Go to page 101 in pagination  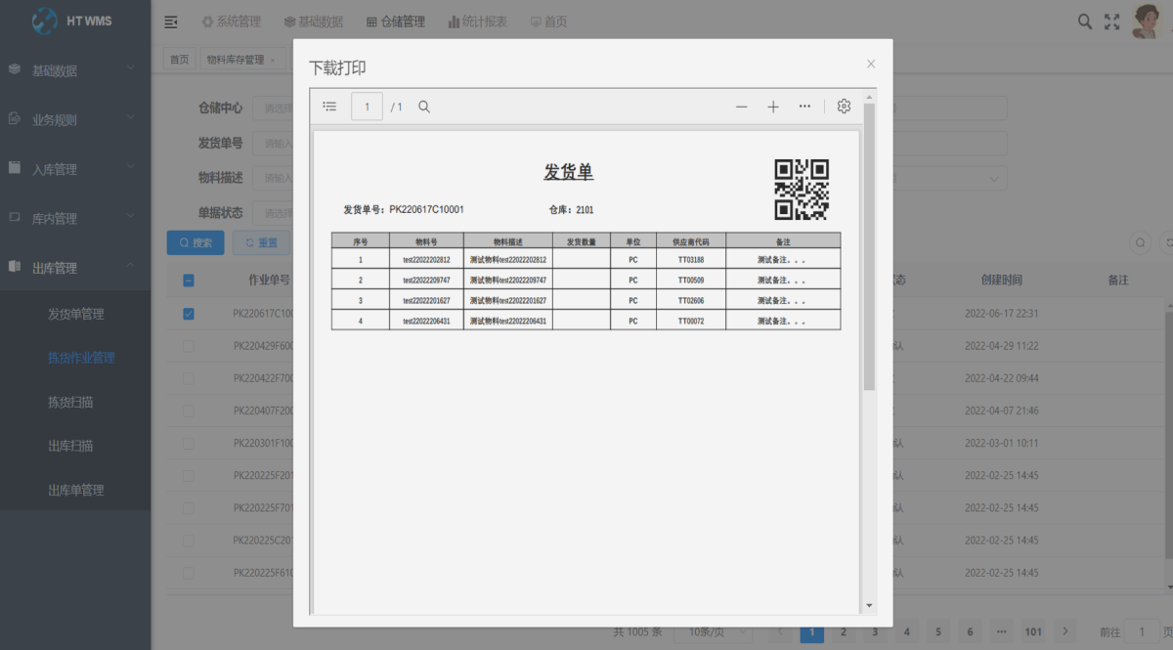[x=1033, y=631]
